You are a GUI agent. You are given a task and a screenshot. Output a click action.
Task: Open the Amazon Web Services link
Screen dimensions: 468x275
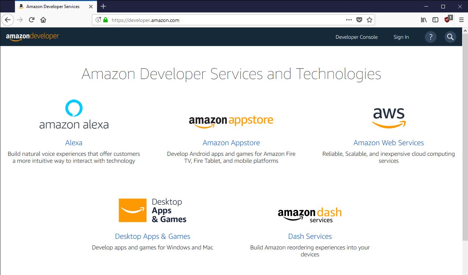[x=389, y=143]
